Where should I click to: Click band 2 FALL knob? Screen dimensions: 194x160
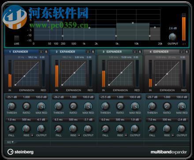coord(59,129)
